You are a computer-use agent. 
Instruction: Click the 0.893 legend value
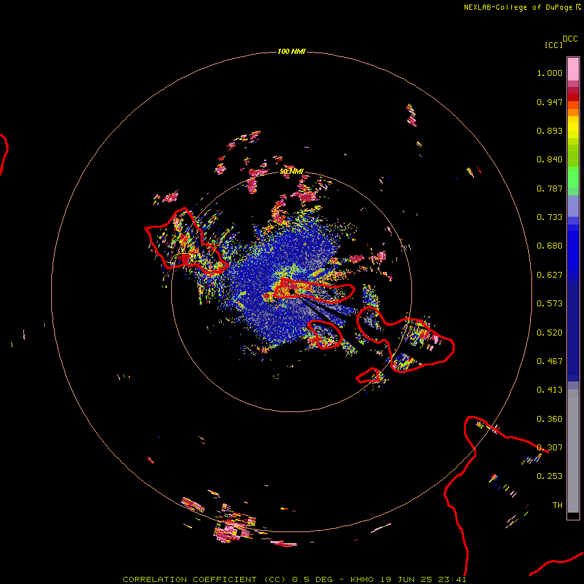550,130
